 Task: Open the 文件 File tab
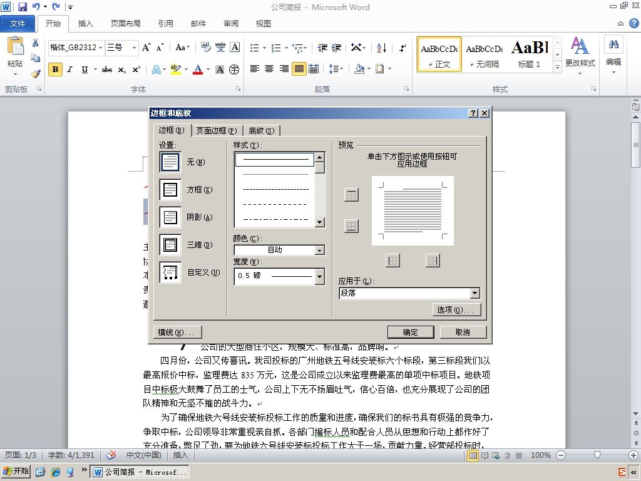pos(17,24)
